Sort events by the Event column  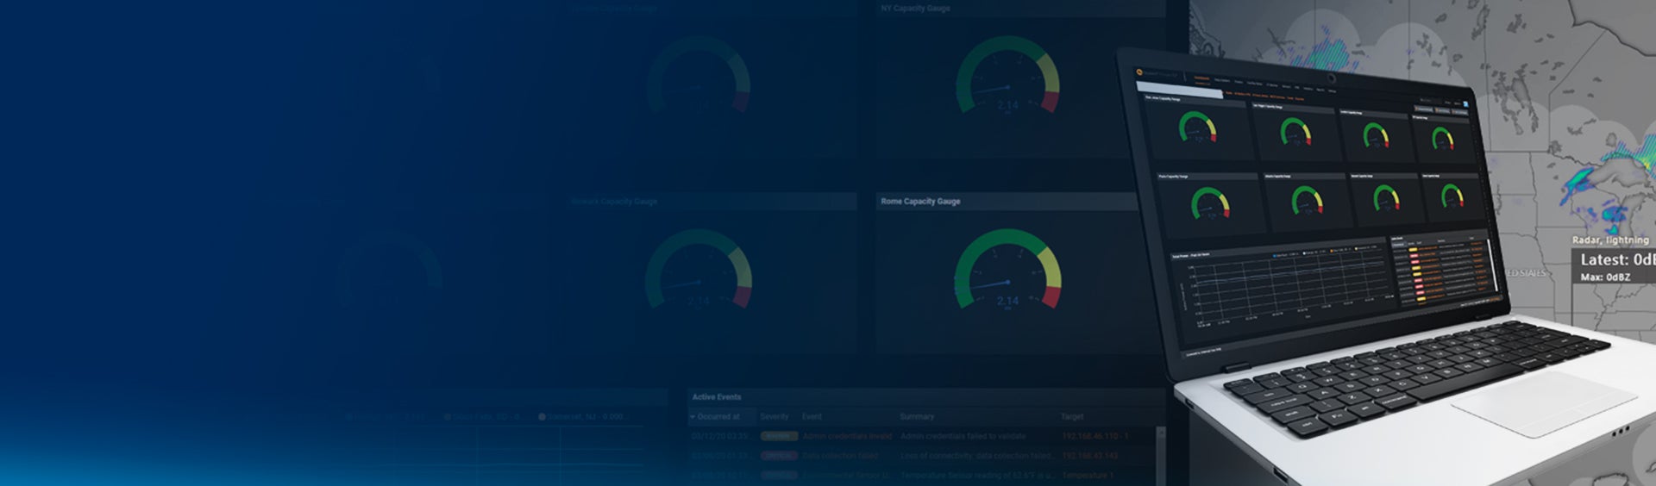point(812,417)
